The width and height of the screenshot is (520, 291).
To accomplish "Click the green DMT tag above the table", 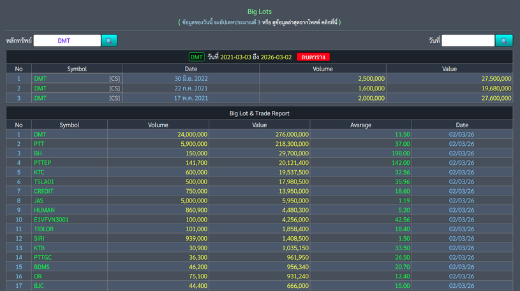I will (x=197, y=57).
